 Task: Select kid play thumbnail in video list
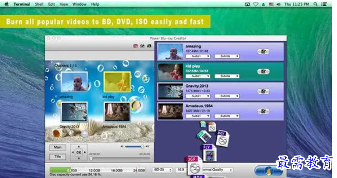click(x=170, y=72)
